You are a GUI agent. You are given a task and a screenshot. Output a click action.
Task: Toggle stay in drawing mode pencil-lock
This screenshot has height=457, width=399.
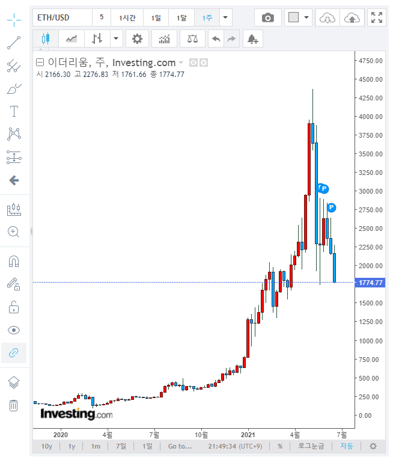(x=13, y=284)
